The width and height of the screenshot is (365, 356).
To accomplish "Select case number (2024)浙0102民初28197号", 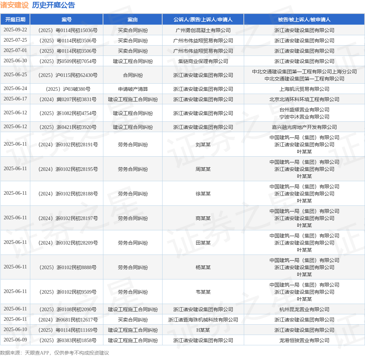I will click(x=68, y=218).
